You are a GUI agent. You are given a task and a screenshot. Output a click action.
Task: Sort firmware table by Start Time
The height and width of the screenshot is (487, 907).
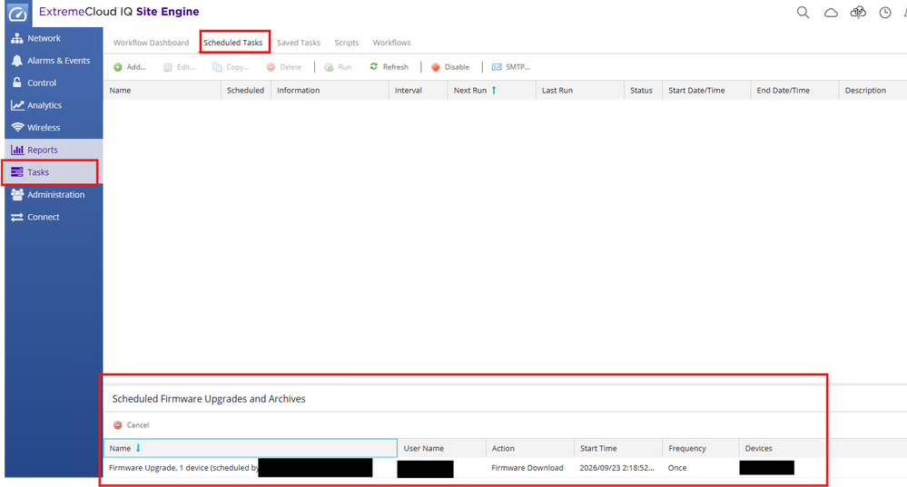618,448
